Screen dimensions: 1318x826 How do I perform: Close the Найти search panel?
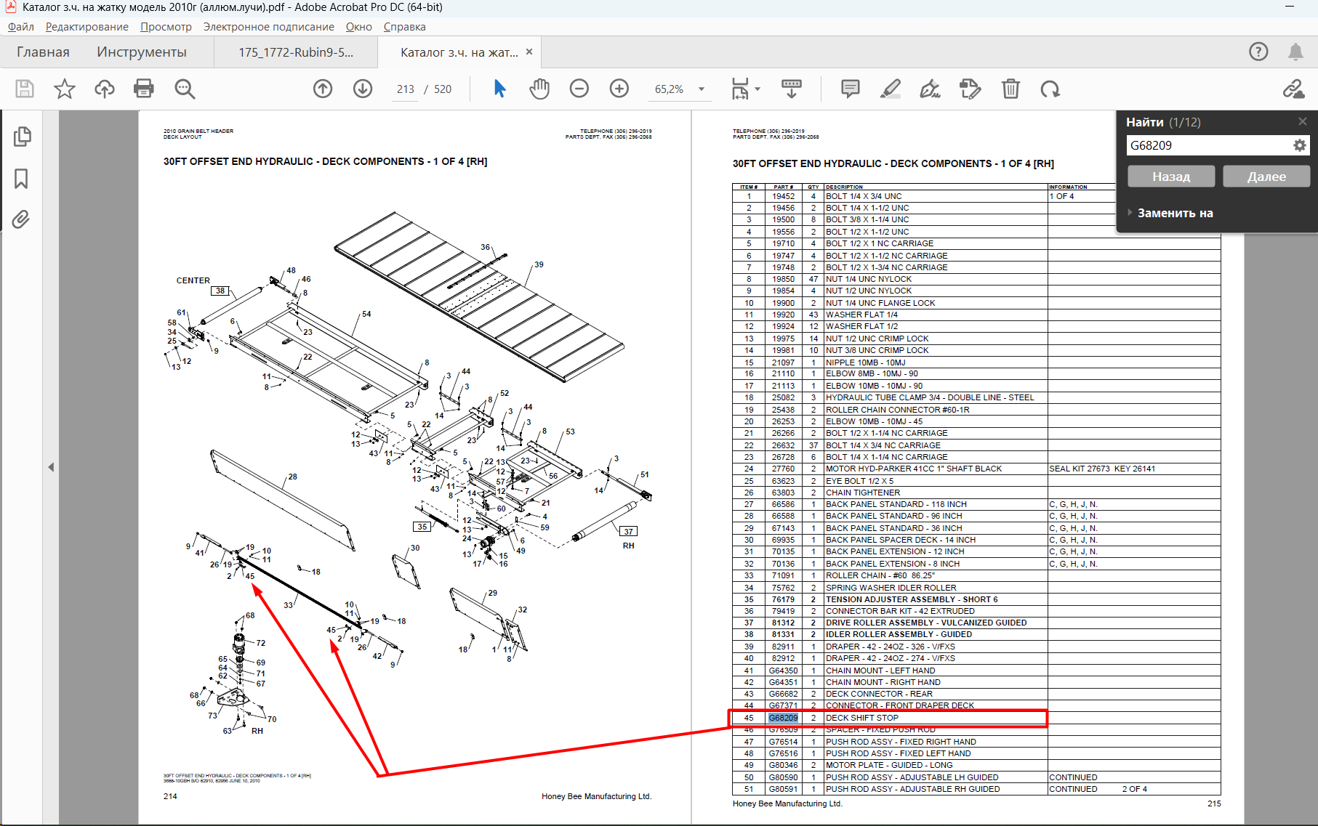(1303, 121)
